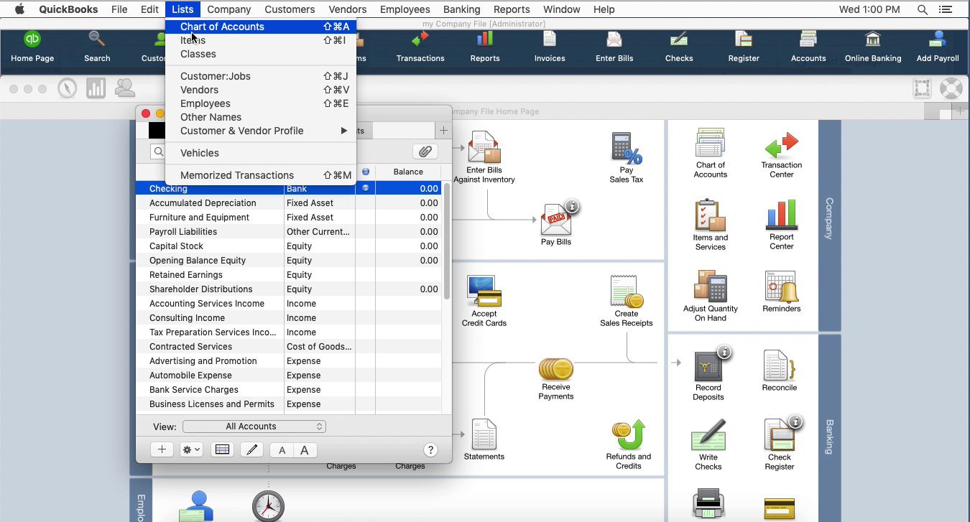970x522 pixels.
Task: Choose Customer:Jobs from Lists menu
Action: tap(261, 76)
